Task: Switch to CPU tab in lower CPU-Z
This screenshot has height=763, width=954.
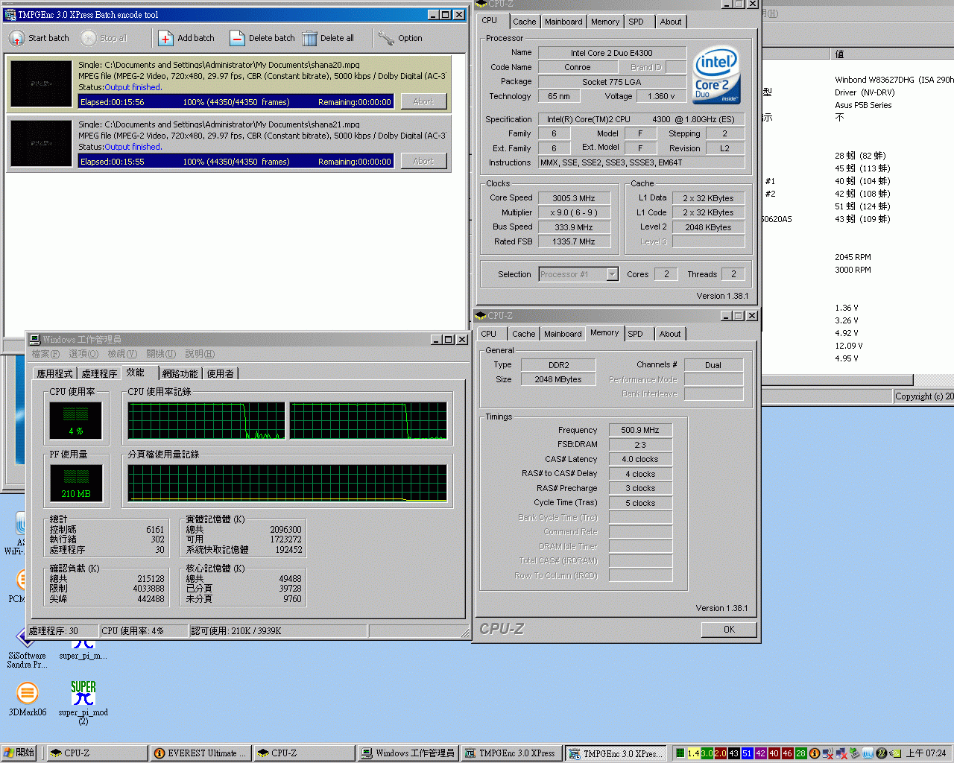Action: [x=489, y=334]
